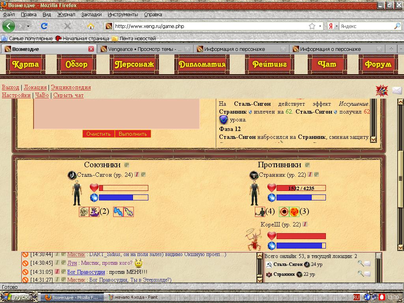The height and width of the screenshot is (303, 404).
Task: Open the Пуск start button
Action: 19,297
